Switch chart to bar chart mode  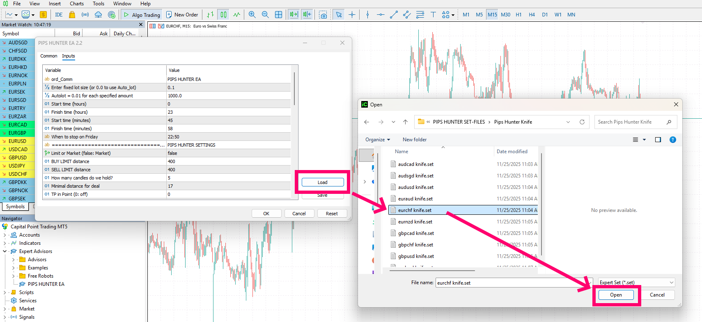point(210,15)
